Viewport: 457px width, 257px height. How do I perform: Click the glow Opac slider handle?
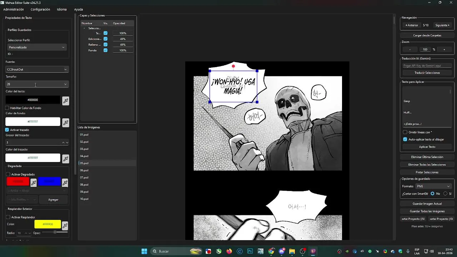tap(55, 232)
